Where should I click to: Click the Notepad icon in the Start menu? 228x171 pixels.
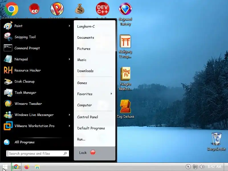8,59
